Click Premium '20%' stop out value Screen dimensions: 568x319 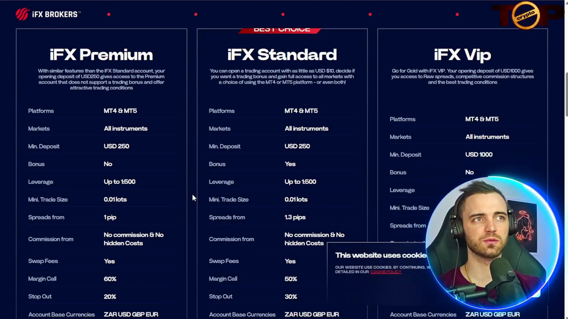[110, 297]
